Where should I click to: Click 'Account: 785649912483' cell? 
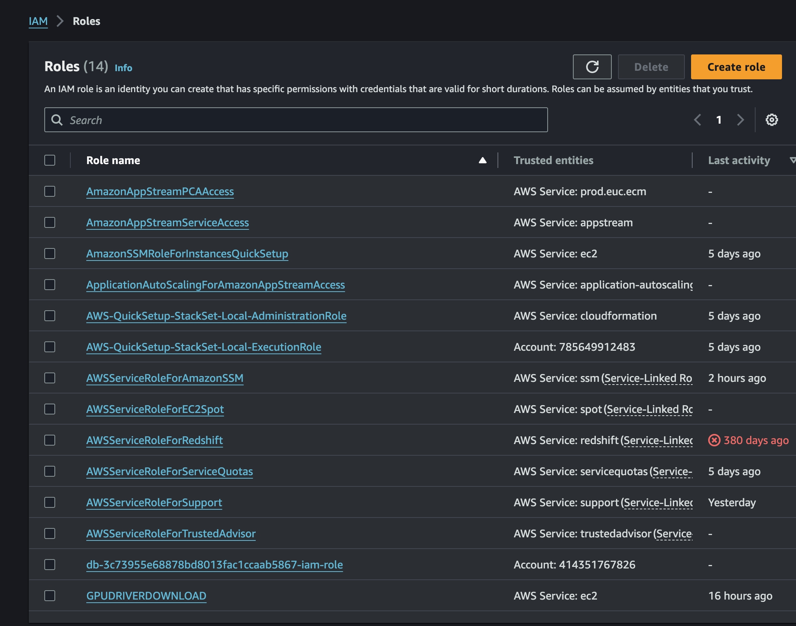[x=574, y=347]
